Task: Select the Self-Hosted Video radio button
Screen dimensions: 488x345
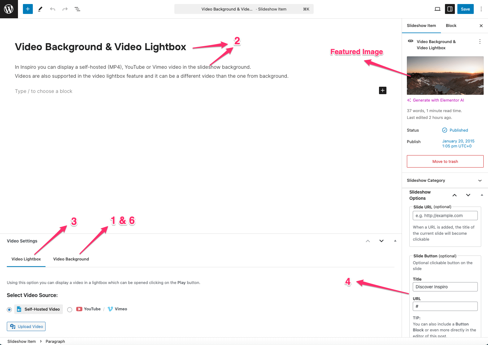Action: [9, 309]
